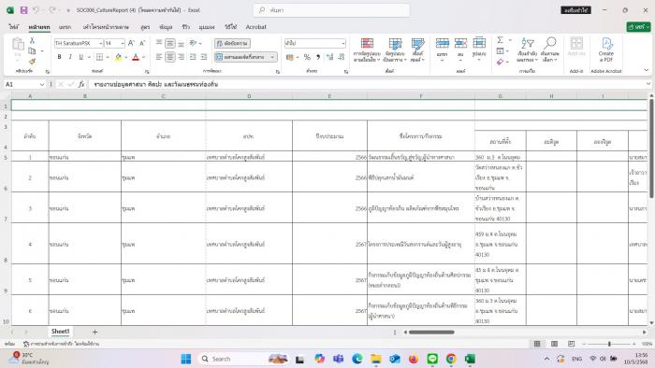
Task: Open the Acrobat ribbon tab
Action: 255,27
